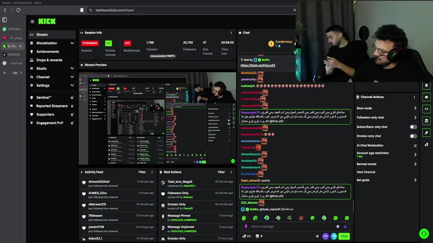Toggle Emotes-only chat switch
433x243 pixels.
pyautogui.click(x=413, y=136)
